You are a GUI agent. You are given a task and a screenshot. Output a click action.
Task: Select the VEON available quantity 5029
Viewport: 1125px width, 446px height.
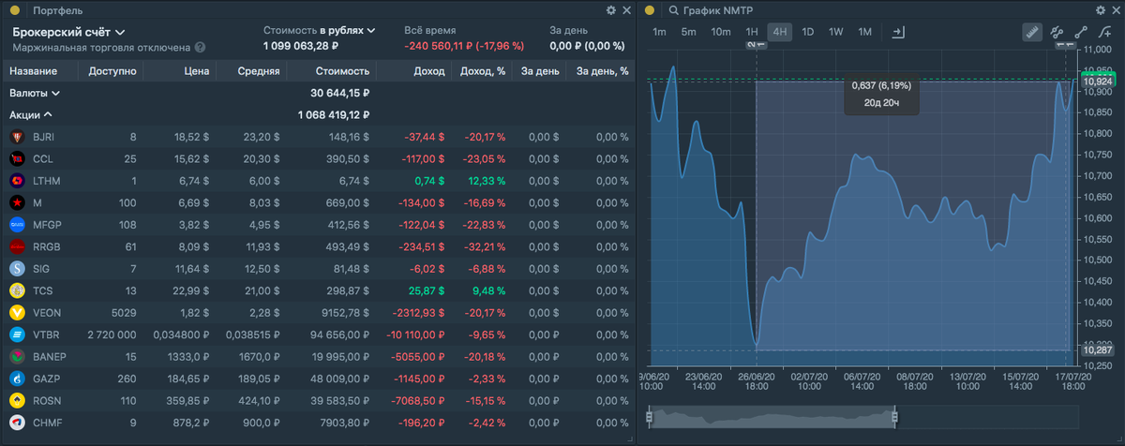tap(124, 313)
